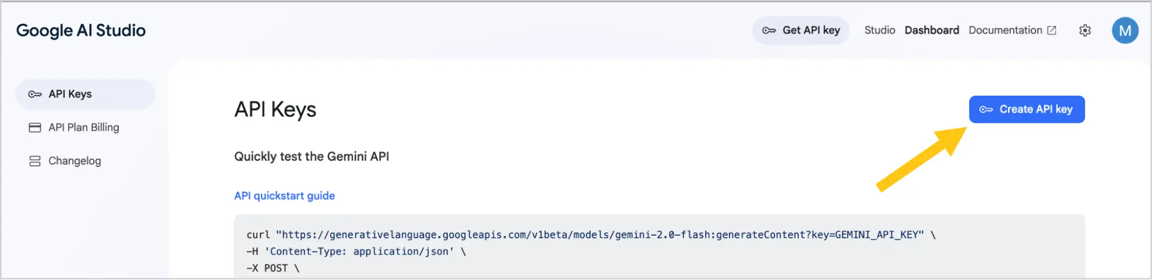Click the key icon in Get API key
The height and width of the screenshot is (280, 1152).
click(769, 31)
